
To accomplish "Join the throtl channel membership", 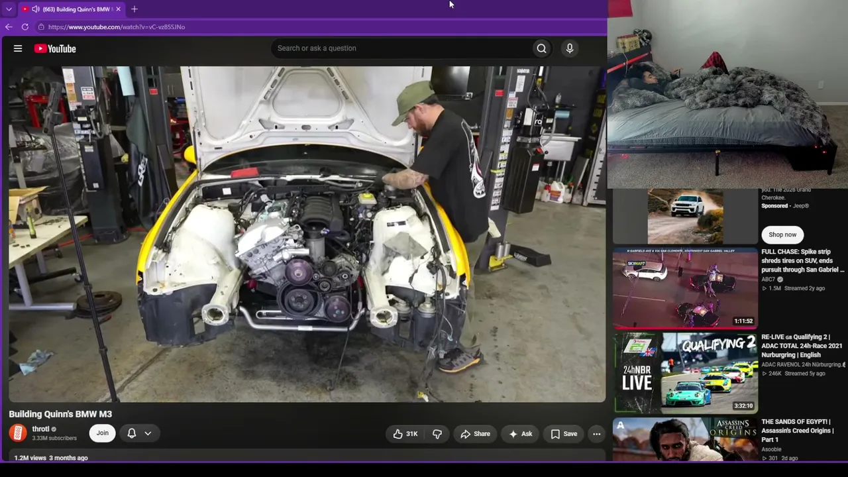I will pyautogui.click(x=102, y=433).
